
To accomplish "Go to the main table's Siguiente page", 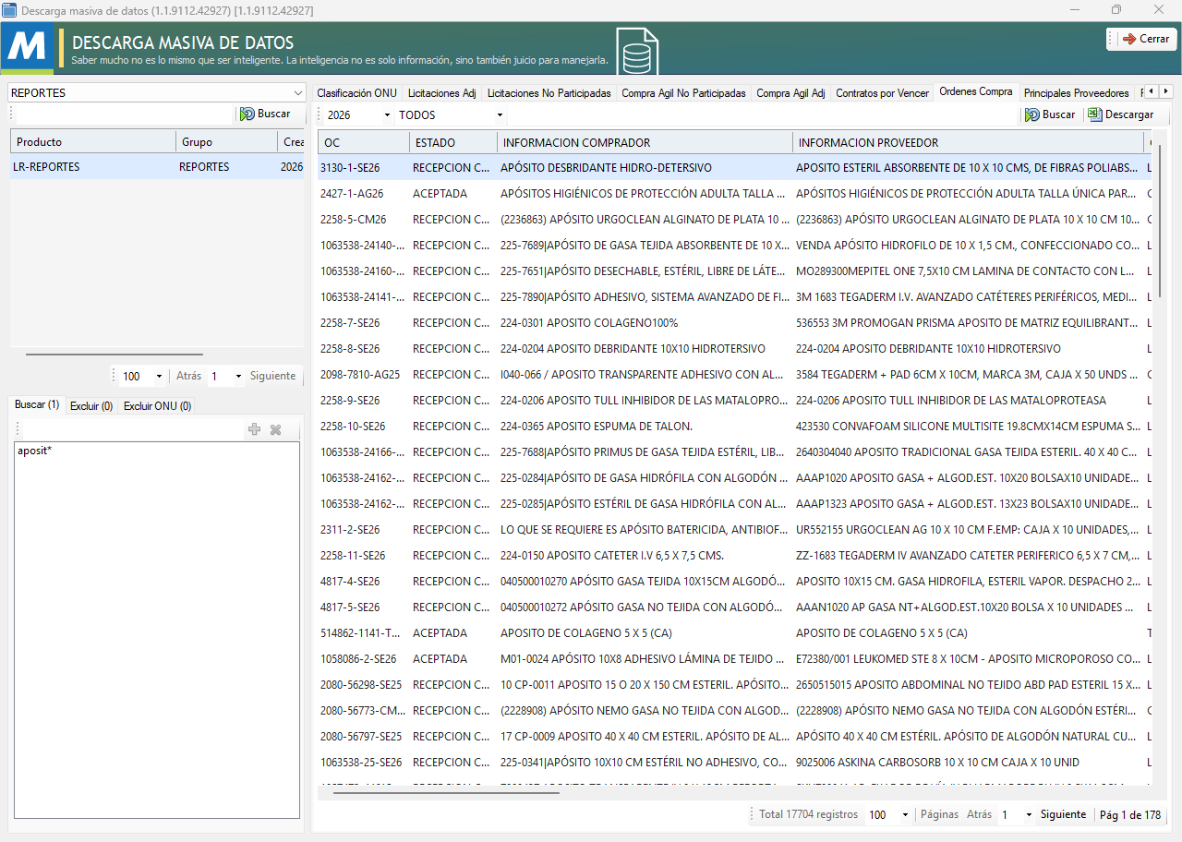I will click(1063, 814).
